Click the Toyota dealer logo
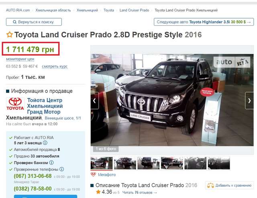Image resolution: width=257 pixels, height=198 pixels. tap(15, 104)
